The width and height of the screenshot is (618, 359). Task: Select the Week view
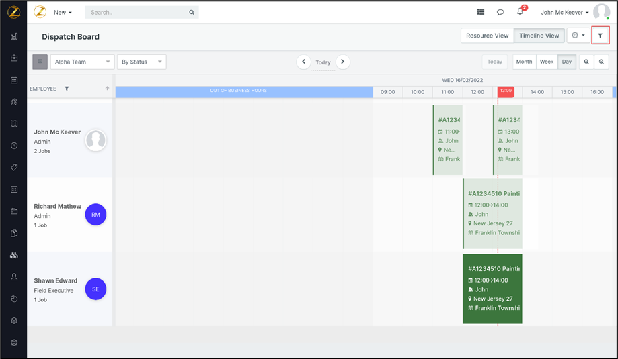coord(547,62)
